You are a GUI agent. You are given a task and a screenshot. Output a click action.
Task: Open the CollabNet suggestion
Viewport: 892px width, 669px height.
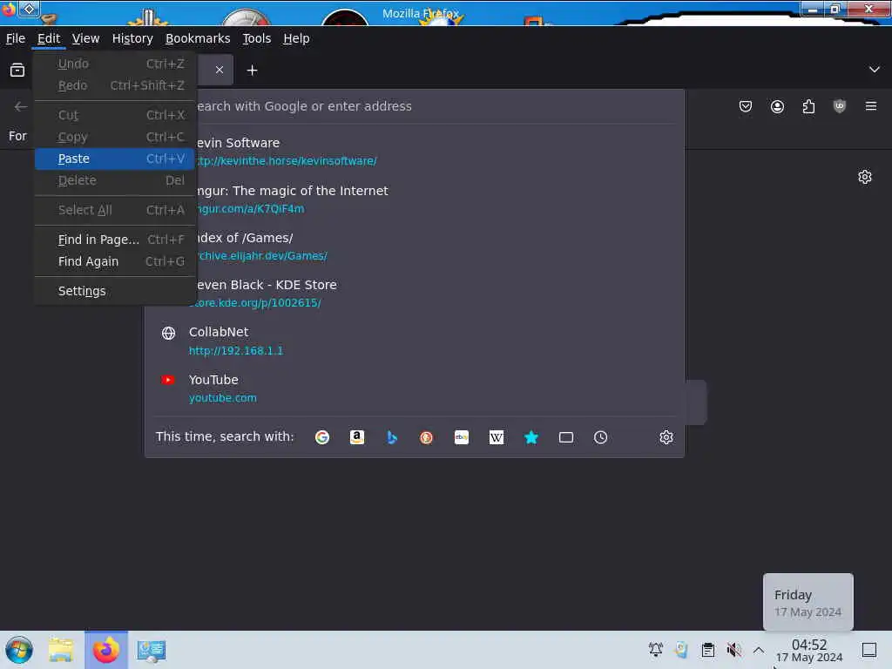414,341
